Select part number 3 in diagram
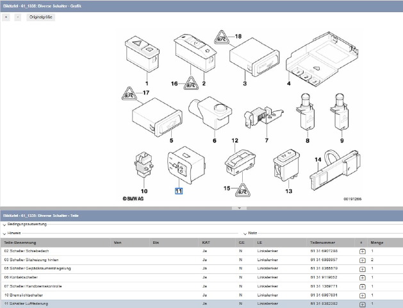Image resolution: width=403 pixels, height=308 pixels. [x=245, y=83]
